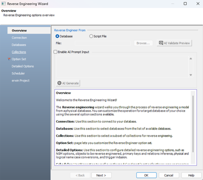Open the Connection wizard page

pyautogui.click(x=19, y=38)
